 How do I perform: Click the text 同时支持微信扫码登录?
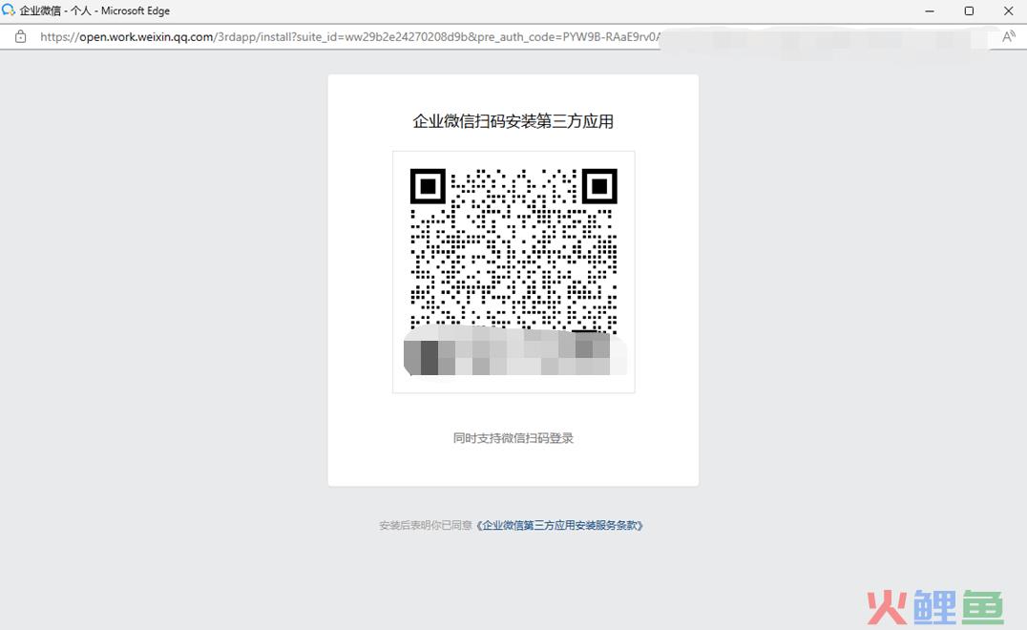(513, 438)
